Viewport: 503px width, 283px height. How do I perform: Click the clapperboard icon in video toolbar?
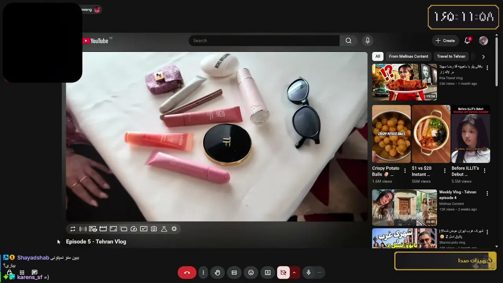pyautogui.click(x=103, y=229)
